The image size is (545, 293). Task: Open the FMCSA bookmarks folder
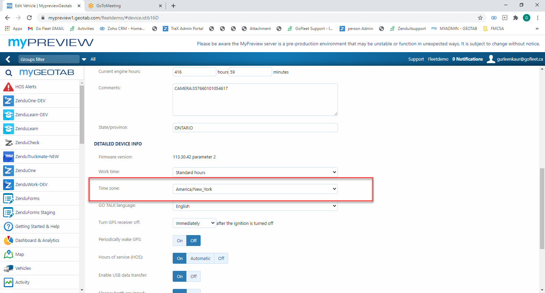point(494,29)
